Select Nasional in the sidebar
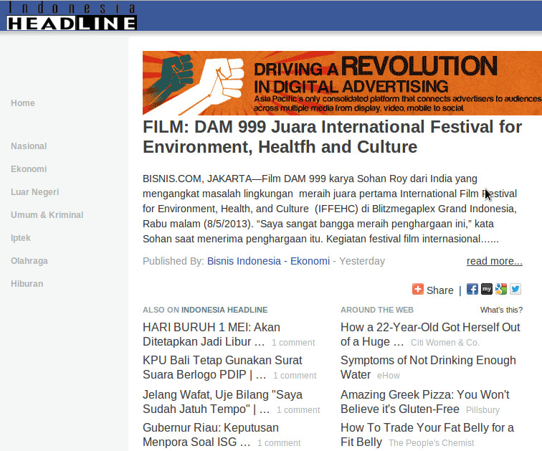542x451 pixels. click(x=29, y=146)
